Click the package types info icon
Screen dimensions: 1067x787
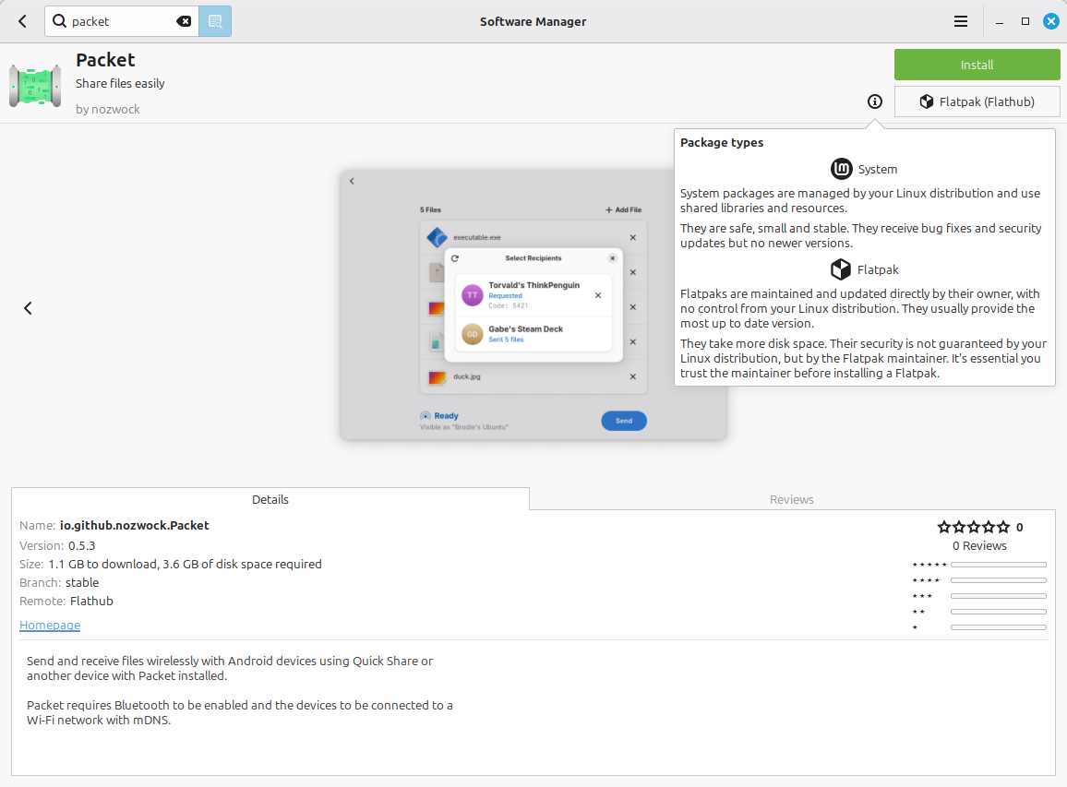point(875,101)
